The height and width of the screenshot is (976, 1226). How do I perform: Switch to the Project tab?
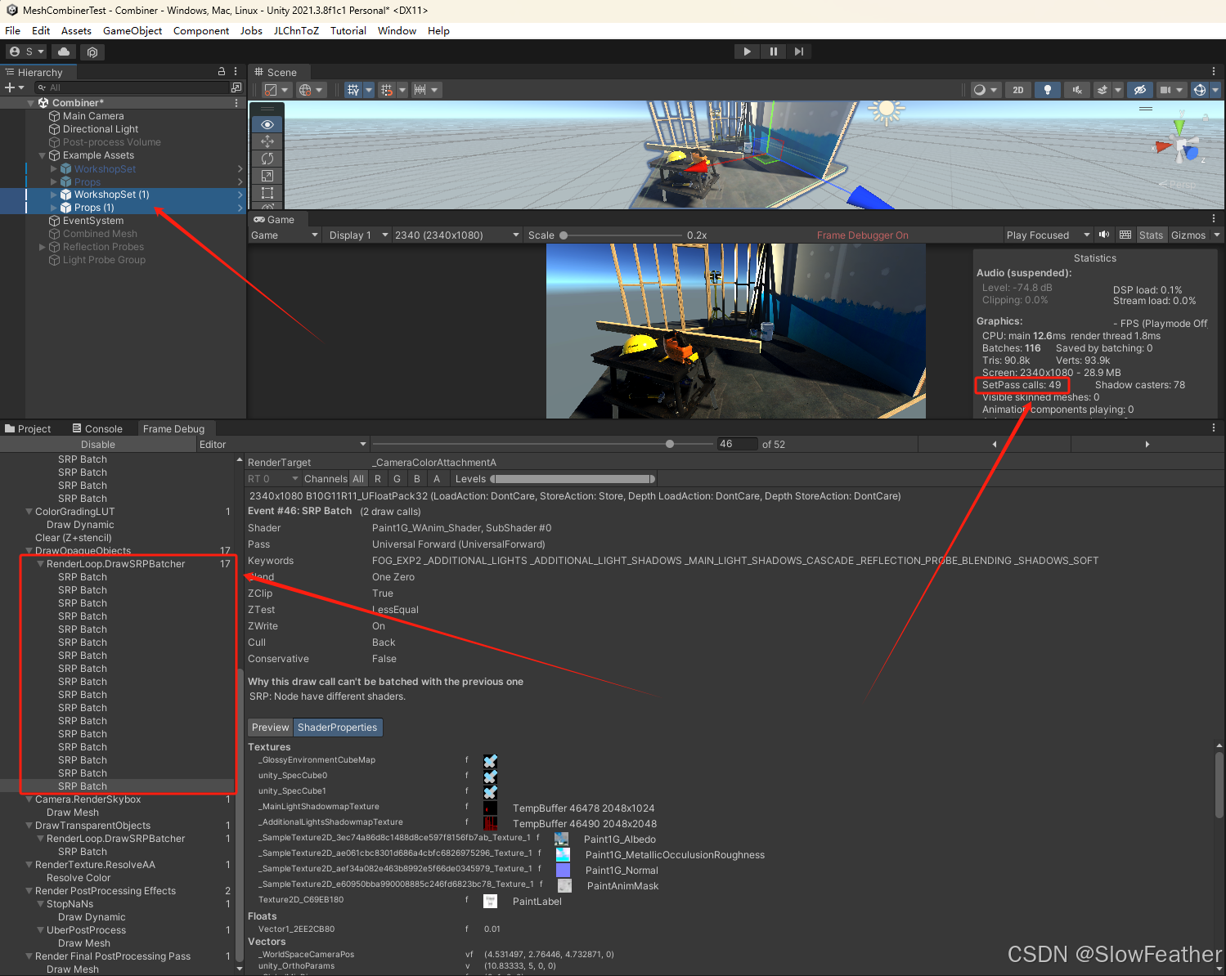28,428
